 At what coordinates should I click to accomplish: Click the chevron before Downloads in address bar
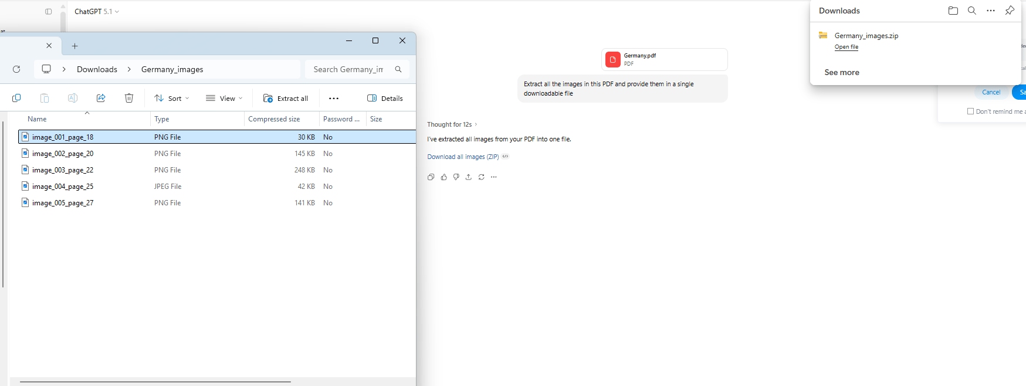click(x=64, y=69)
